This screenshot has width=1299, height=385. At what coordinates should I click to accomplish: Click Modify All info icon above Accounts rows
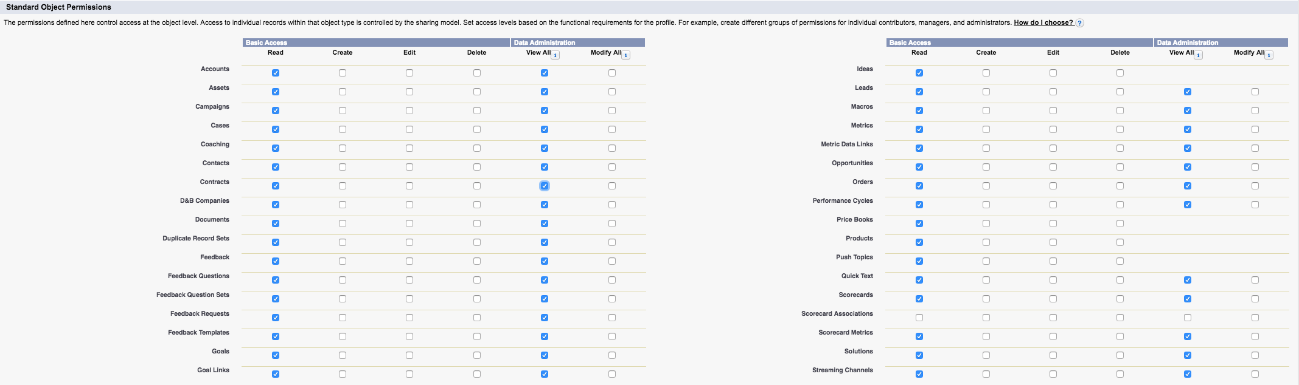626,55
